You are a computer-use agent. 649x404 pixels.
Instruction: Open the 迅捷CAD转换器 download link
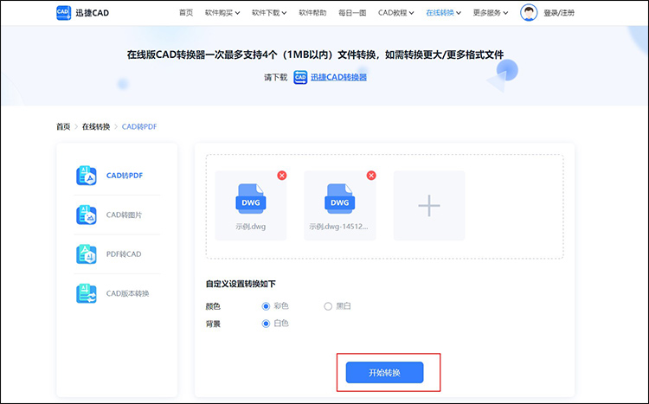[x=338, y=77]
